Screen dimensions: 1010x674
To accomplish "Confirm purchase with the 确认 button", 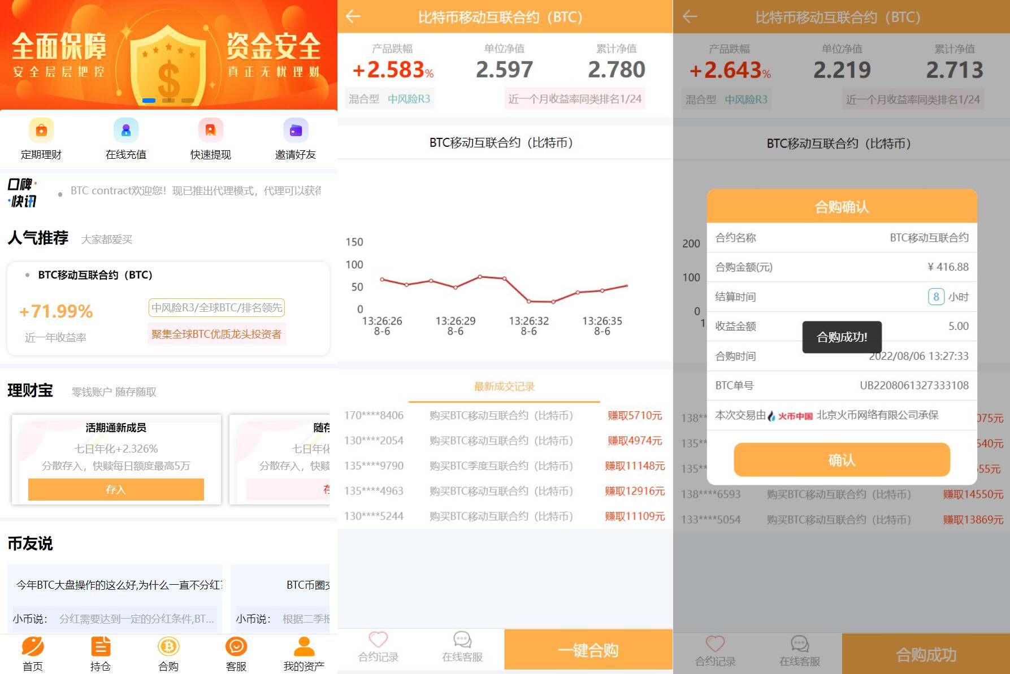I will pos(841,459).
